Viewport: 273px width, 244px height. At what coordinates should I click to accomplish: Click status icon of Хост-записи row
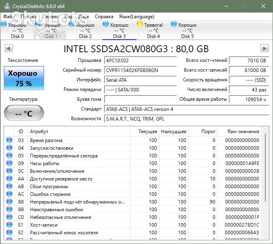[x=9, y=225]
